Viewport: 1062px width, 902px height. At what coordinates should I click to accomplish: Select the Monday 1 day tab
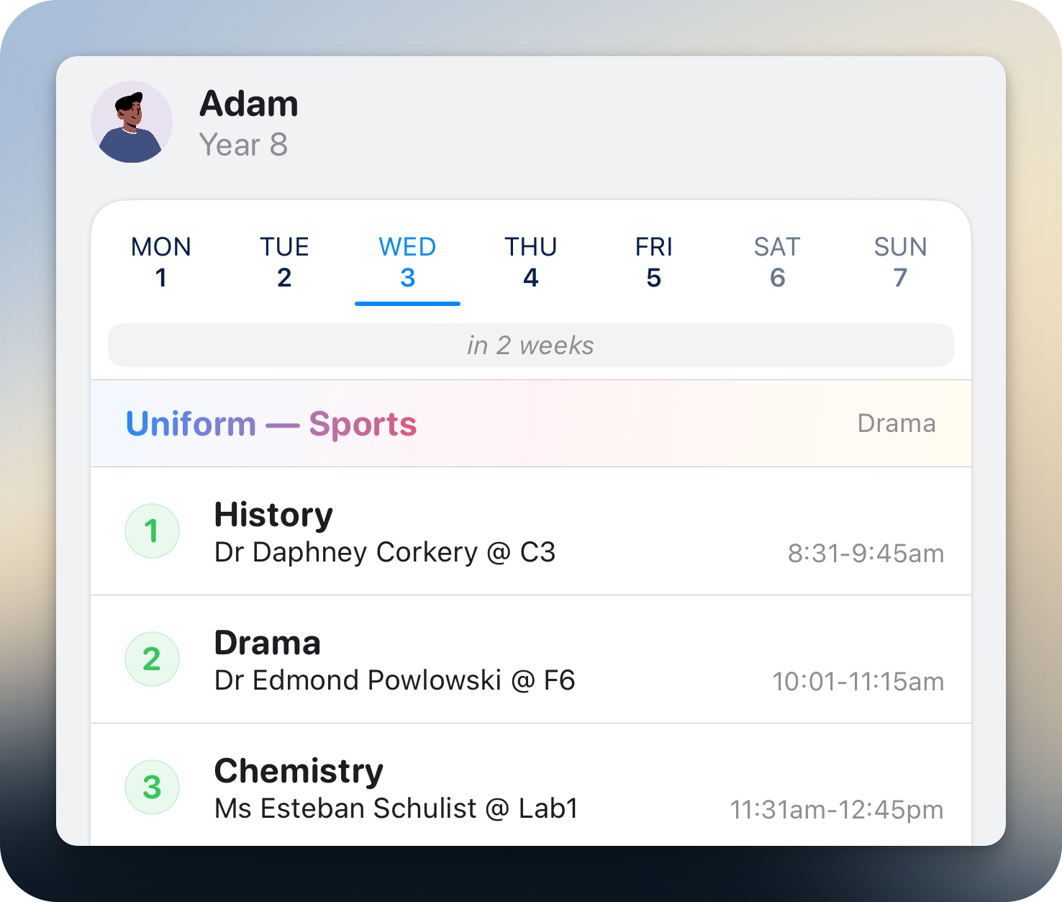click(161, 262)
